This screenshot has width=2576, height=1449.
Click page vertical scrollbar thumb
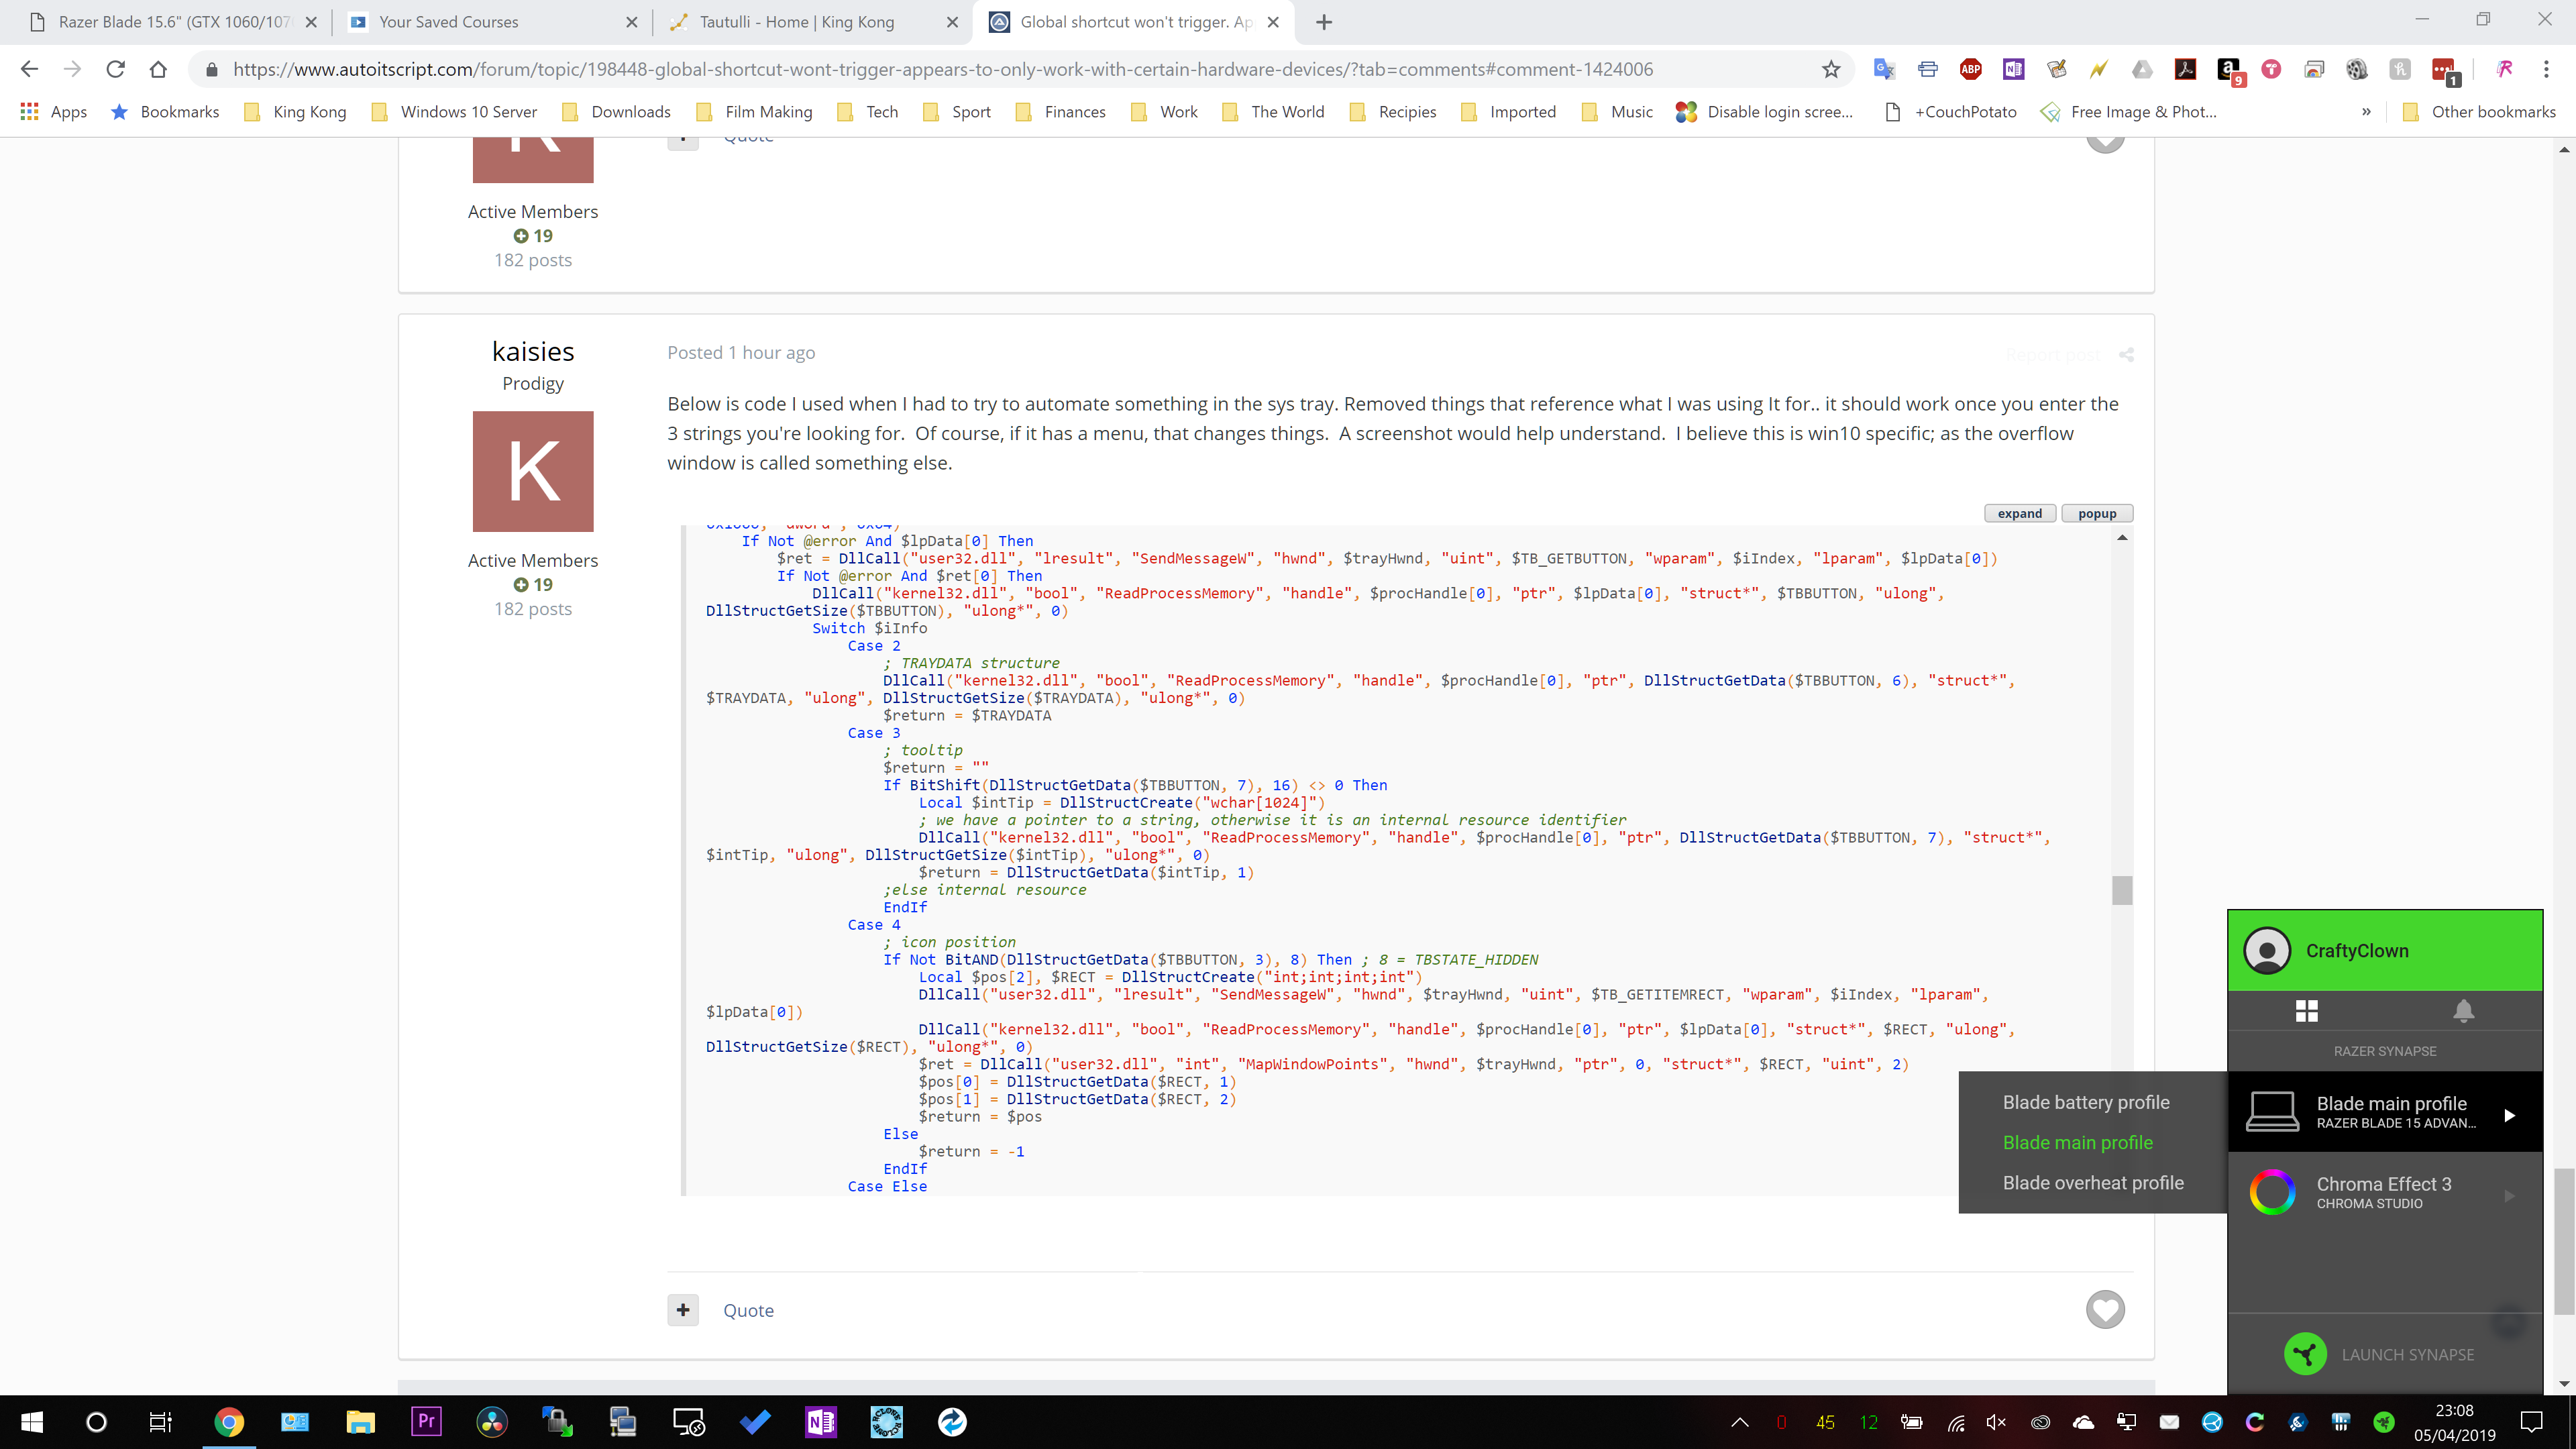2564,1240
